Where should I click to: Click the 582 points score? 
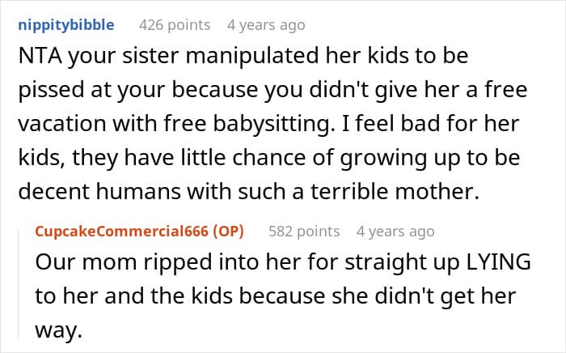click(x=304, y=232)
